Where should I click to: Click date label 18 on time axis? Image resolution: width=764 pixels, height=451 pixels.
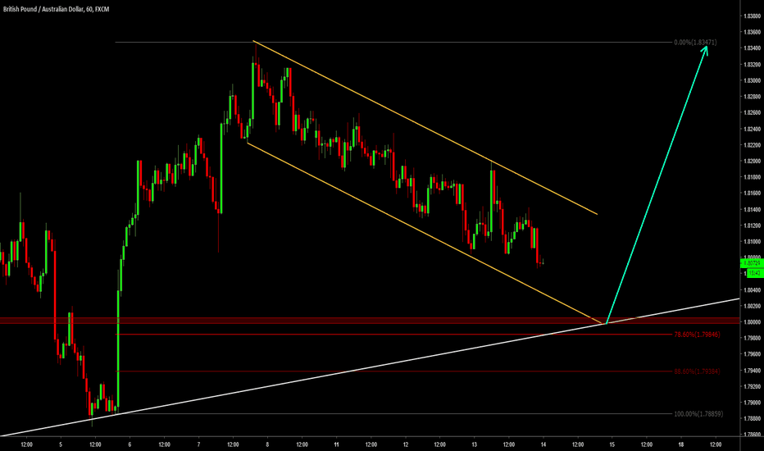click(x=681, y=444)
